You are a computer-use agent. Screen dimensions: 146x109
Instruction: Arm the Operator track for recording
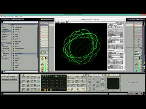(43, 71)
